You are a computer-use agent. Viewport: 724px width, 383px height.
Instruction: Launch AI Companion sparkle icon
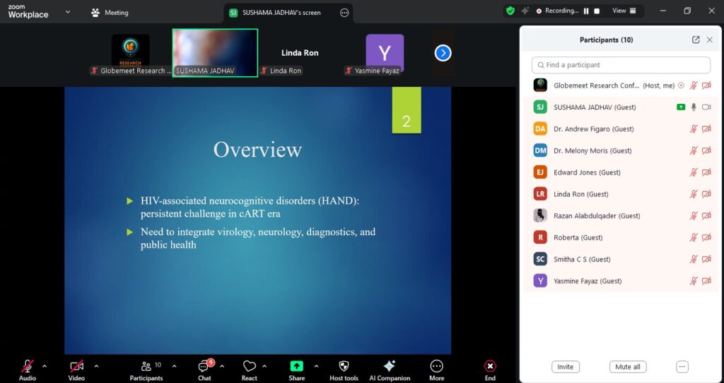click(x=389, y=366)
